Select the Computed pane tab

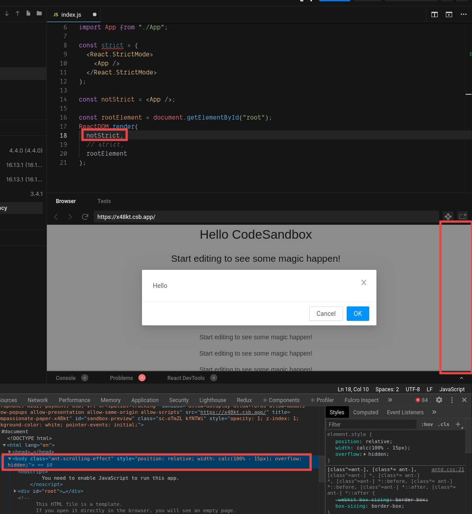click(x=366, y=412)
